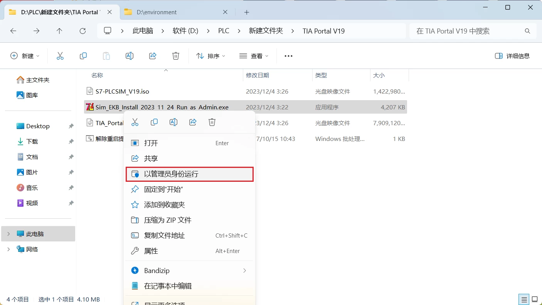This screenshot has width=542, height=305.
Task: Refresh the current folder
Action: (82, 31)
